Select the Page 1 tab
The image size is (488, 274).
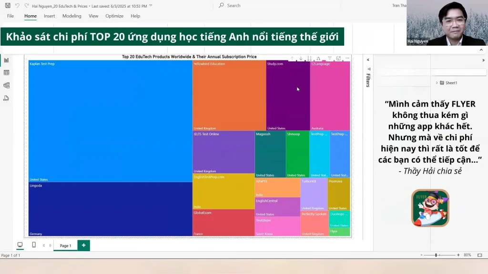pyautogui.click(x=65, y=245)
